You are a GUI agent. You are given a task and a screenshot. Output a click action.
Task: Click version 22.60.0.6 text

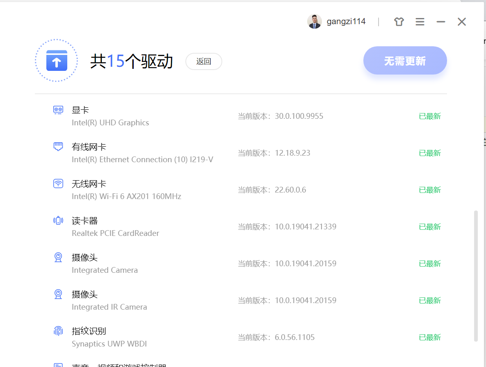click(290, 190)
